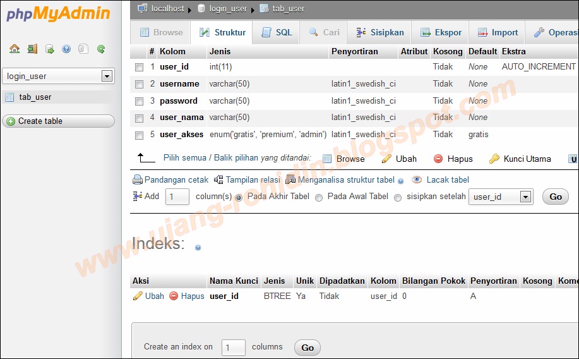Click the eye icon for Lacak tabel

(417, 179)
